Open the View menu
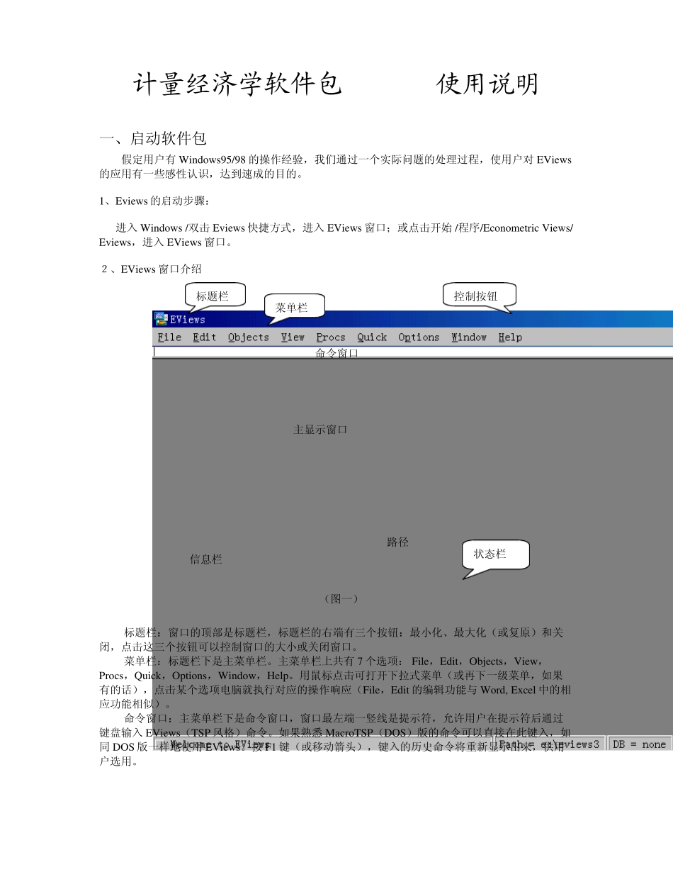 click(x=293, y=337)
